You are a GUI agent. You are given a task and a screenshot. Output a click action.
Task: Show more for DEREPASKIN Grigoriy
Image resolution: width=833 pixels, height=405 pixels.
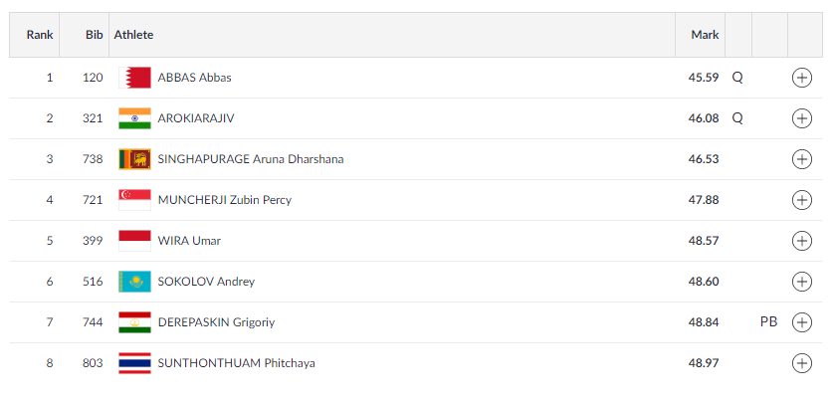pos(801,322)
